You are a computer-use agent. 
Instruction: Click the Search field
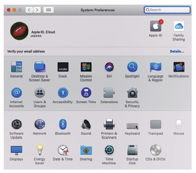tap(167, 10)
